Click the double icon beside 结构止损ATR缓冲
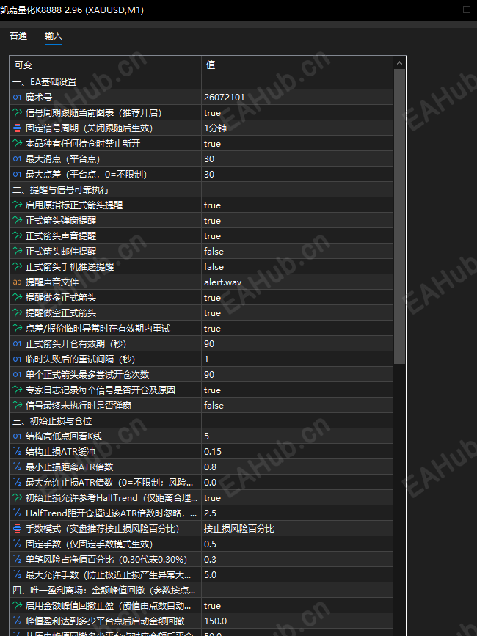This screenshot has width=477, height=636. [17, 452]
